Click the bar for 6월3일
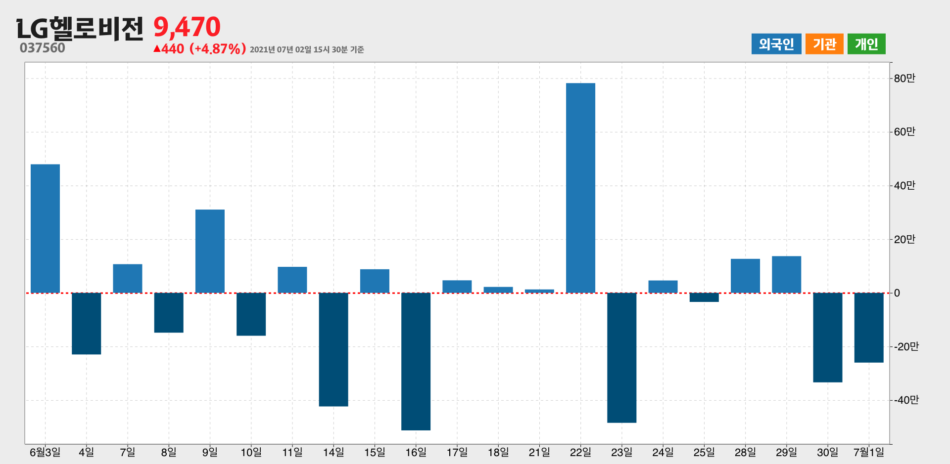Viewport: 950px width, 464px height. point(45,229)
